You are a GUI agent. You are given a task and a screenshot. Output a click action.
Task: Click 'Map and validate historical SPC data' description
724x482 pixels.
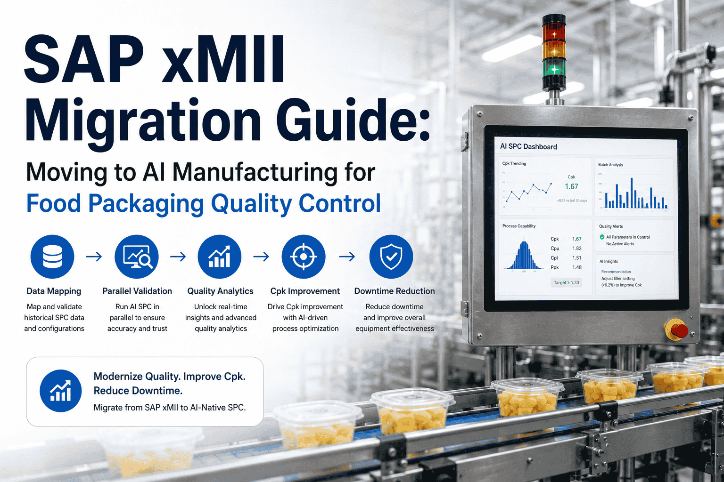(x=54, y=318)
